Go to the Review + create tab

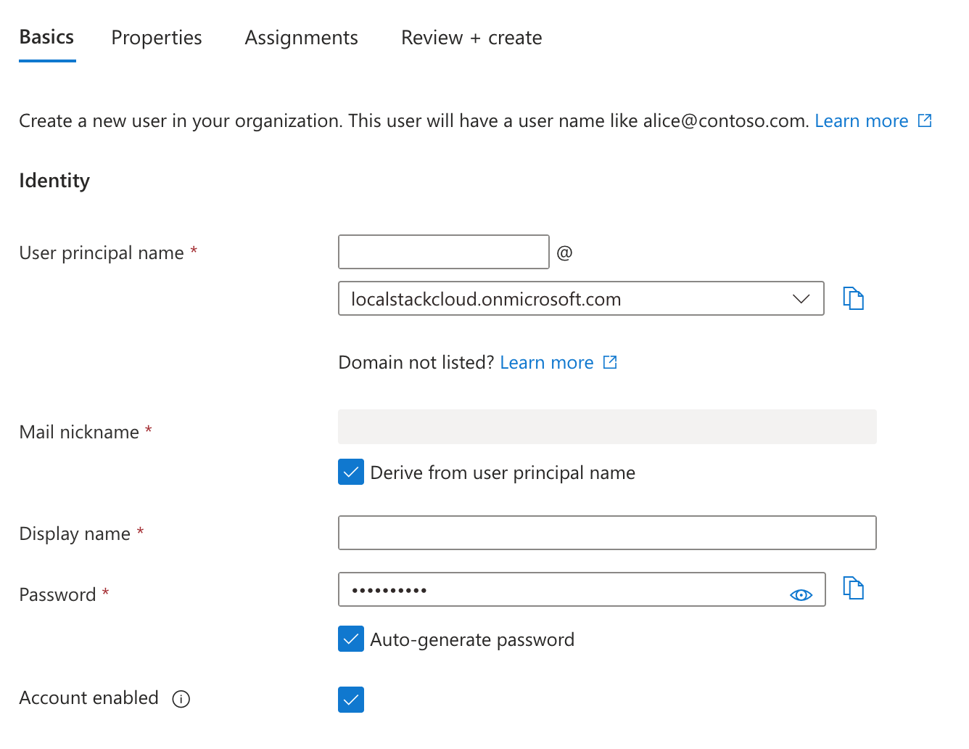click(471, 38)
